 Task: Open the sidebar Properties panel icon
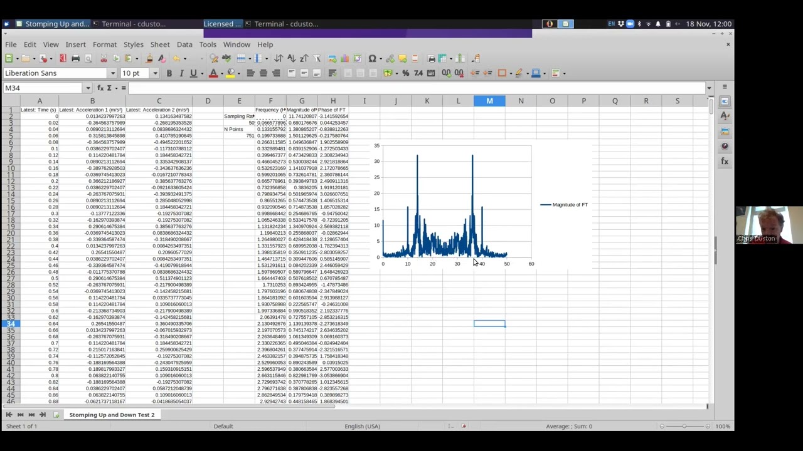click(x=725, y=101)
